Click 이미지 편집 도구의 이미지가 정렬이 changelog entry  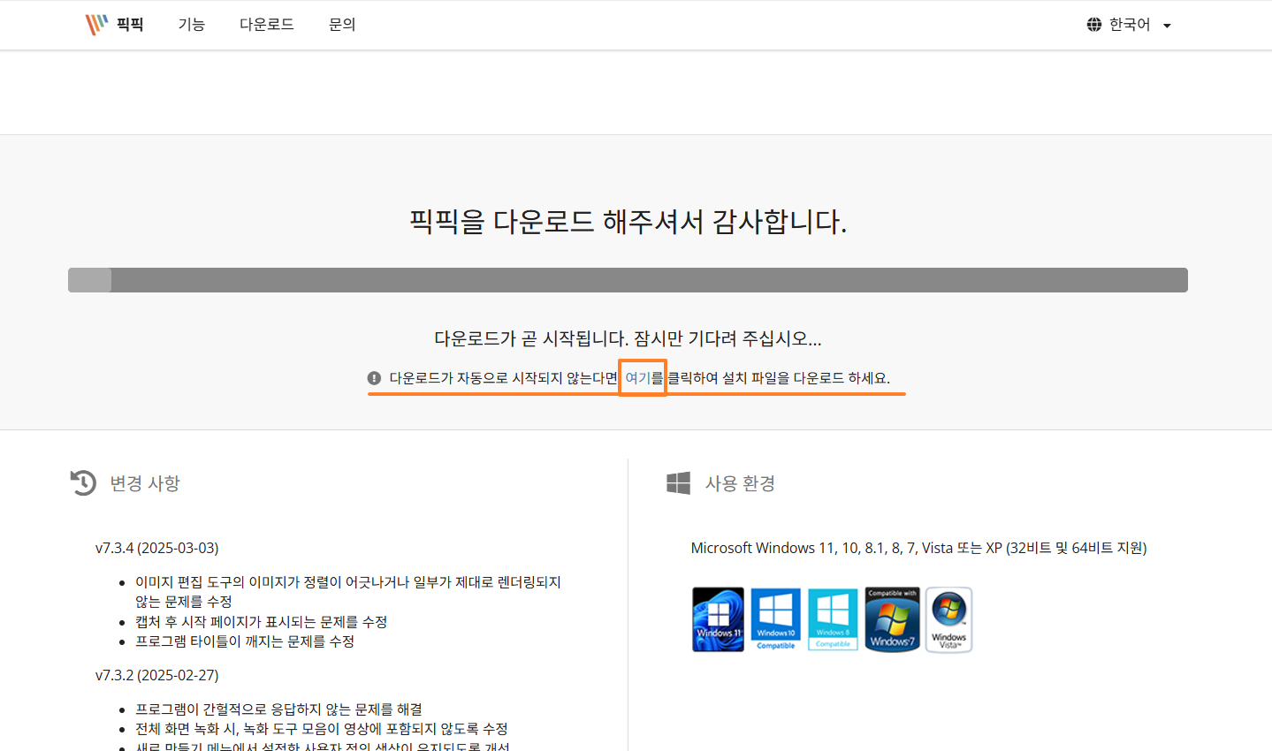348,592
